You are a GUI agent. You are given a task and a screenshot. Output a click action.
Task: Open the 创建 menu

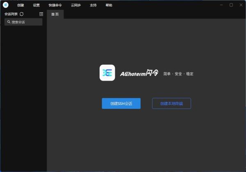(x=20, y=5)
